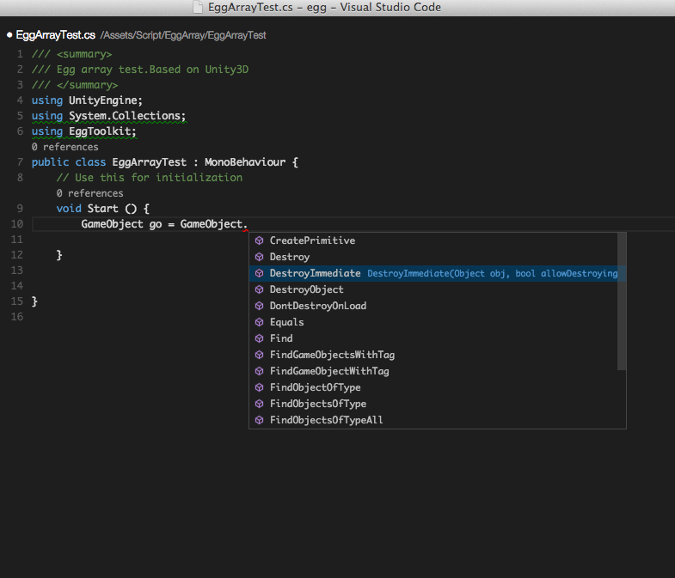
Task: Pick Find from the suggestion list
Action: click(x=433, y=338)
